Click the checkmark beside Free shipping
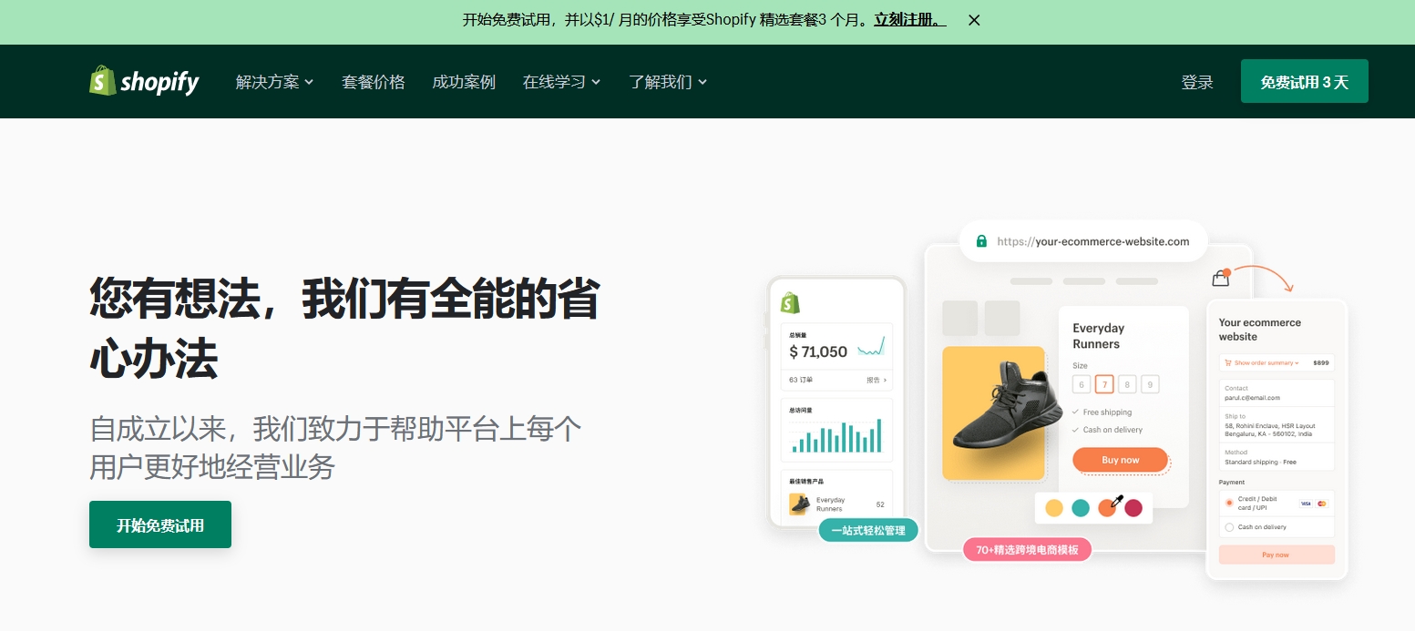Image resolution: width=1415 pixels, height=631 pixels. point(1076,412)
